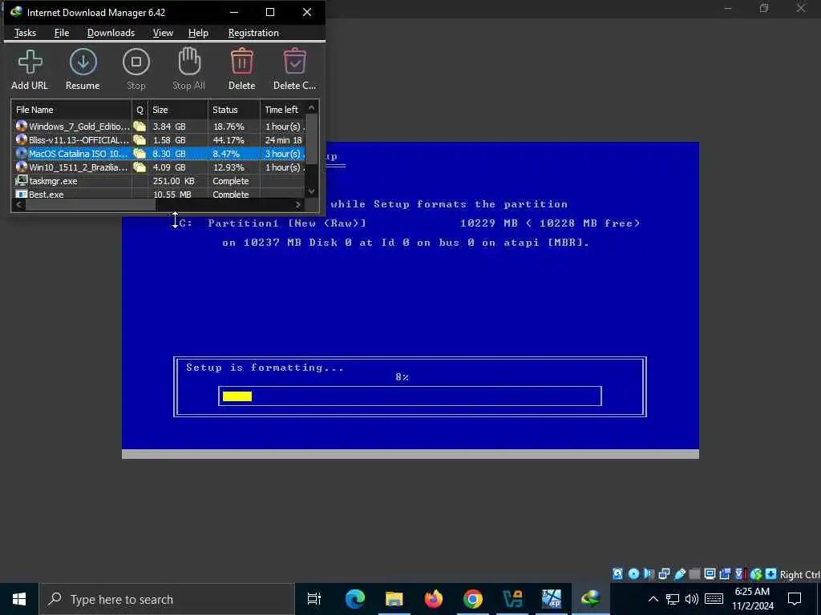The image size is (821, 615).
Task: Switch to VirtualBox Manager in taskbar
Action: pyautogui.click(x=512, y=599)
